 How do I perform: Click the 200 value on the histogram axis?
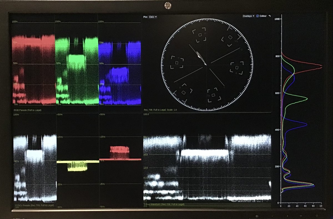click(277, 166)
